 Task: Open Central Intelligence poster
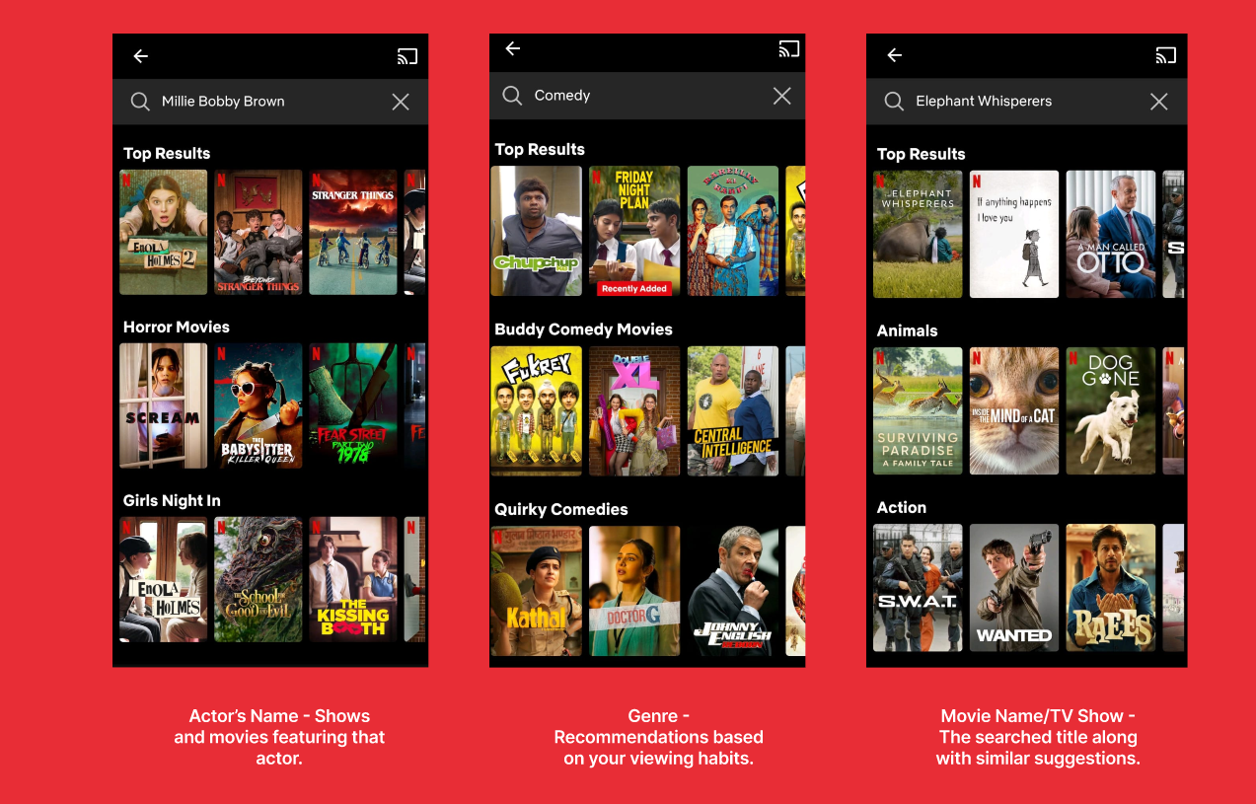point(733,411)
